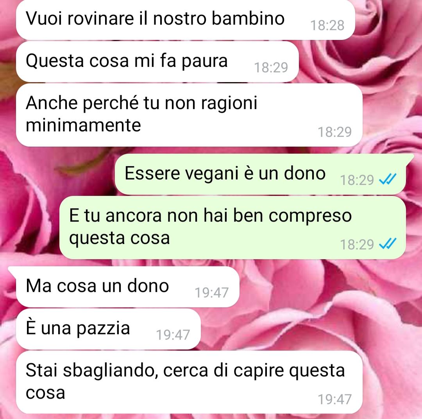
Task: Tap the 18:29 timestamp on 'Essere vegani è un dono'
Action: click(357, 180)
